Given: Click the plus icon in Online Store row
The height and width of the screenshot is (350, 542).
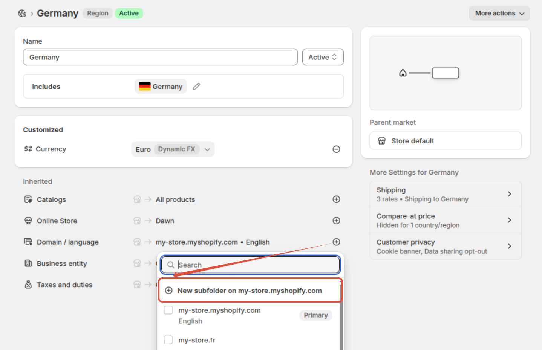Looking at the screenshot, I should tap(337, 221).
